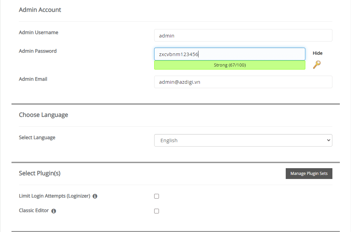Focus the Admin Password input box
Image resolution: width=351 pixels, height=232 pixels.
click(230, 54)
